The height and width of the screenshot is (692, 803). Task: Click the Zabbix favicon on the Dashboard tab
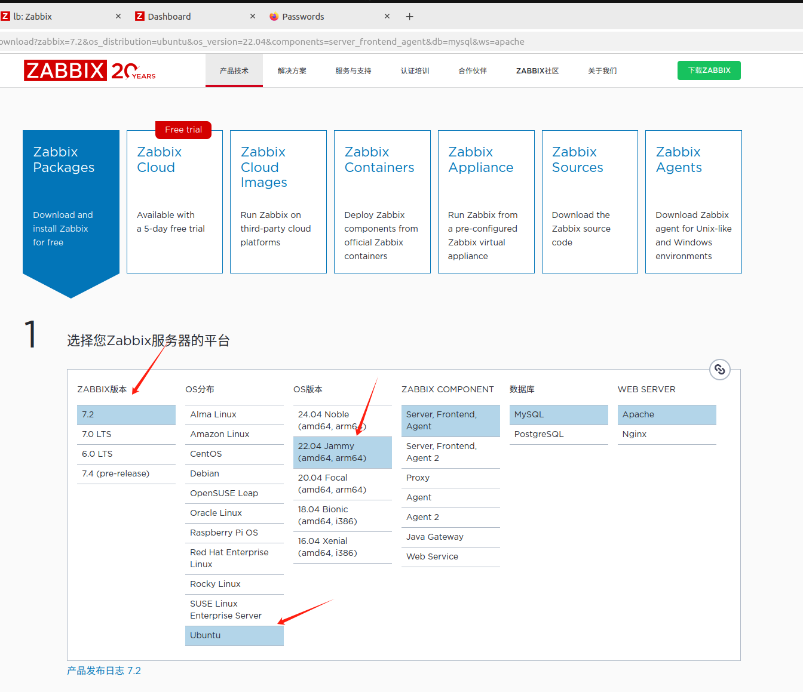(139, 16)
